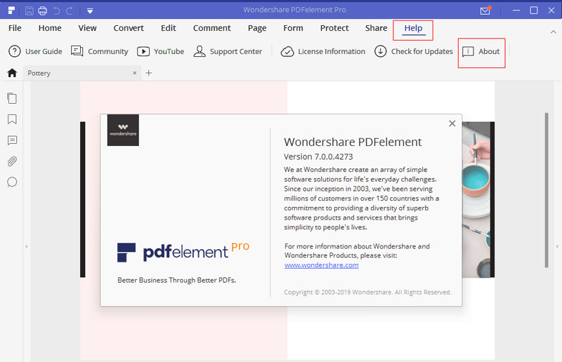The width and height of the screenshot is (562, 362).
Task: Close the Pottery tab
Action: click(134, 73)
